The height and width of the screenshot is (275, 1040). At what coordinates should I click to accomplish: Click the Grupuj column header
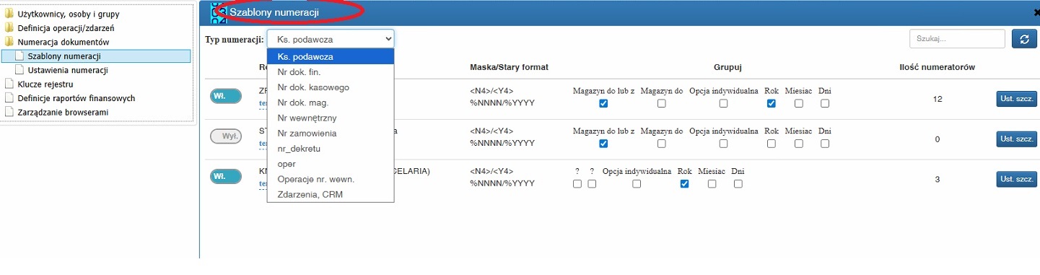[x=728, y=67]
